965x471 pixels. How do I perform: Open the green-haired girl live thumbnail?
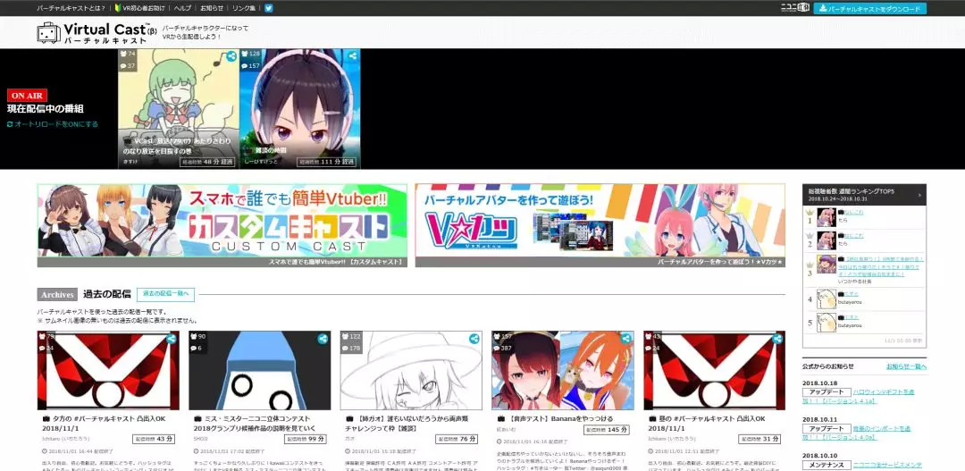point(179,108)
